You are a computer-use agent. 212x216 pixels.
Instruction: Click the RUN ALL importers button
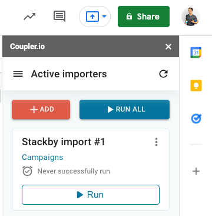[124, 109]
